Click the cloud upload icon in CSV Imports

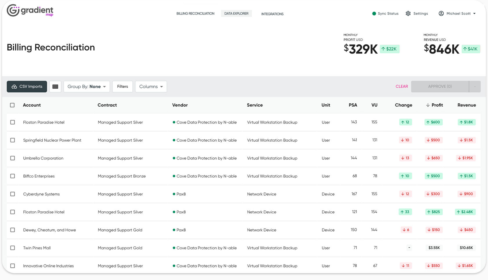14,87
